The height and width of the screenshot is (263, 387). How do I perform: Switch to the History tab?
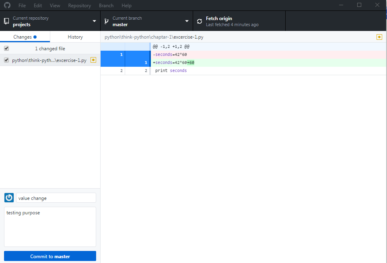(75, 37)
